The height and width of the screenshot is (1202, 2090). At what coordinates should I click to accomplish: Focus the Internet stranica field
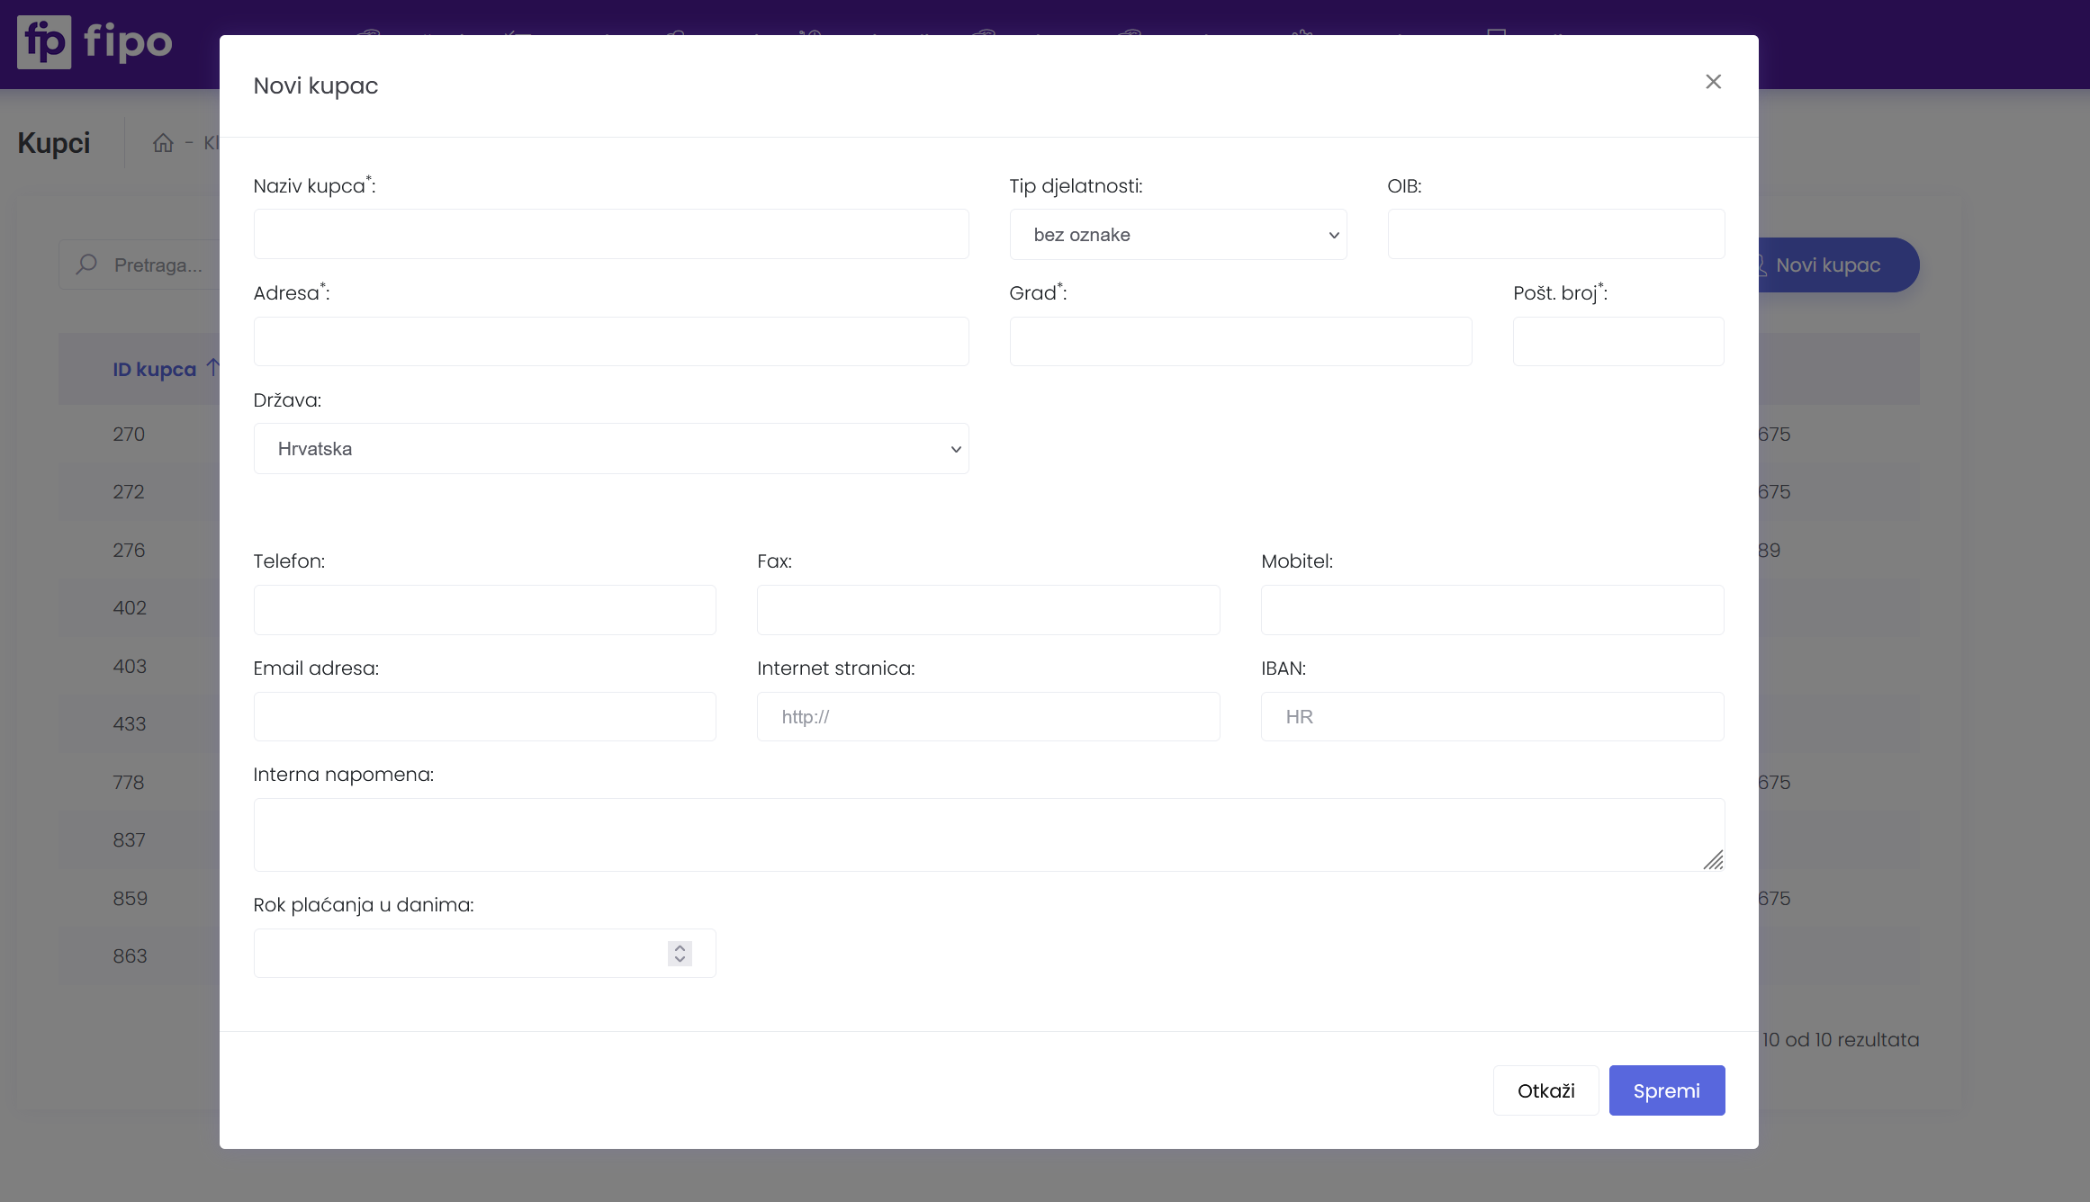point(987,717)
